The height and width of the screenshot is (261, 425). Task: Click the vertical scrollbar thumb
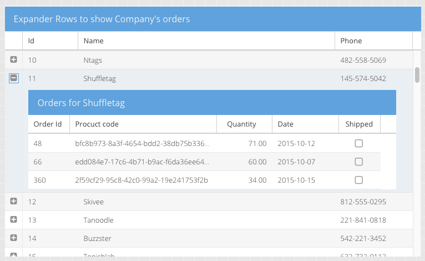pyautogui.click(x=417, y=75)
